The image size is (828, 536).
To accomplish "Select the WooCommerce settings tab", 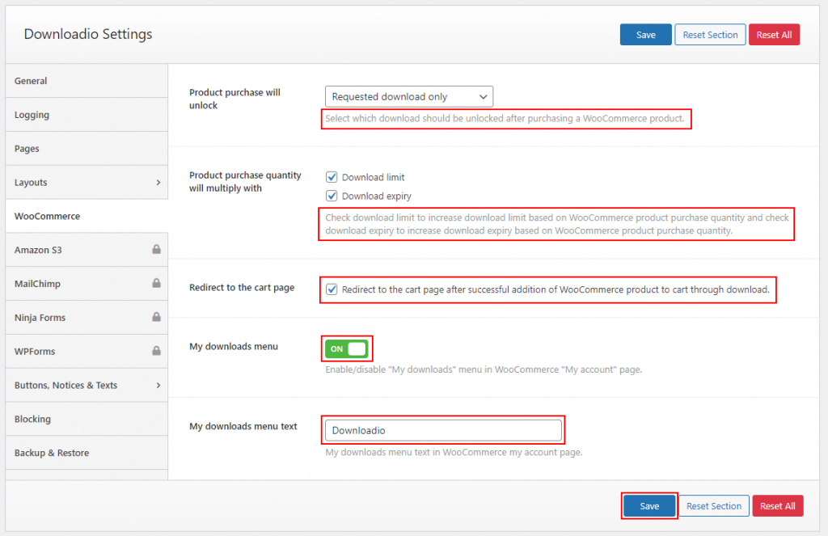I will [x=87, y=216].
